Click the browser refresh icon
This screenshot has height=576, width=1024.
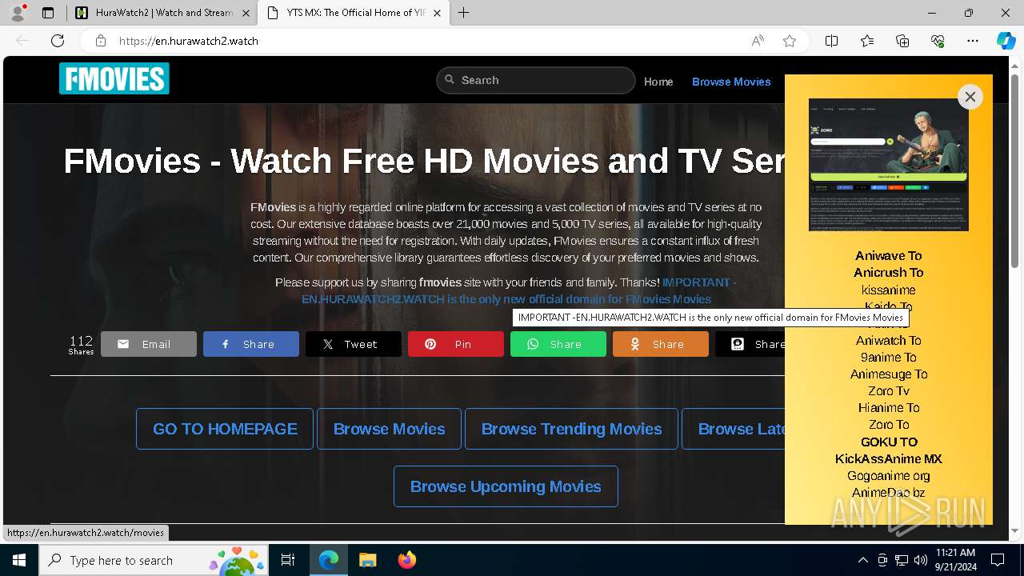pos(58,41)
